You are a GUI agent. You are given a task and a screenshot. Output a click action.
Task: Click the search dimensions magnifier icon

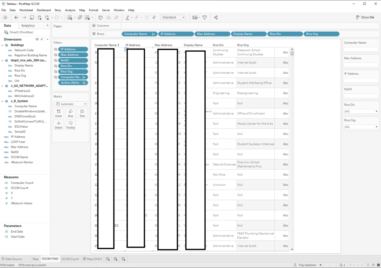tap(42, 39)
